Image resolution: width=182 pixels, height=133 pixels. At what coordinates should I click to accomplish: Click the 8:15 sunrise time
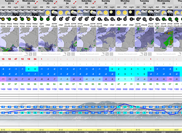tap(3, 130)
